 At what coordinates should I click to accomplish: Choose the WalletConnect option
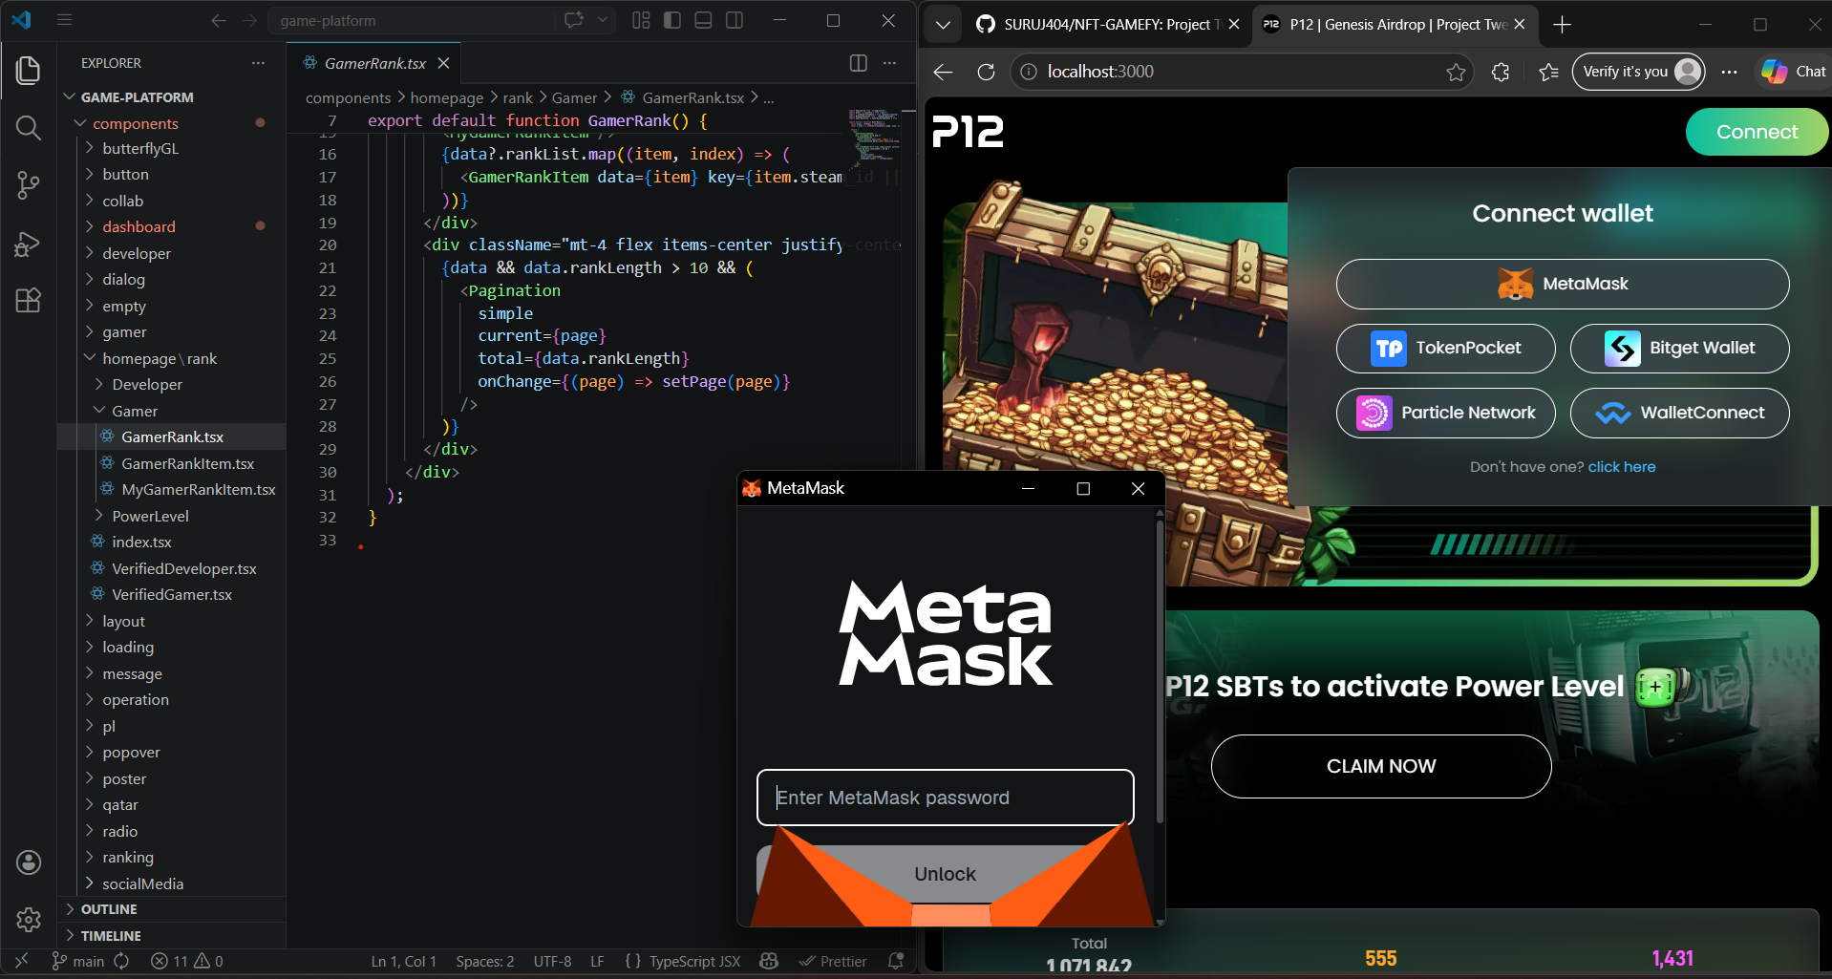[x=1679, y=413]
